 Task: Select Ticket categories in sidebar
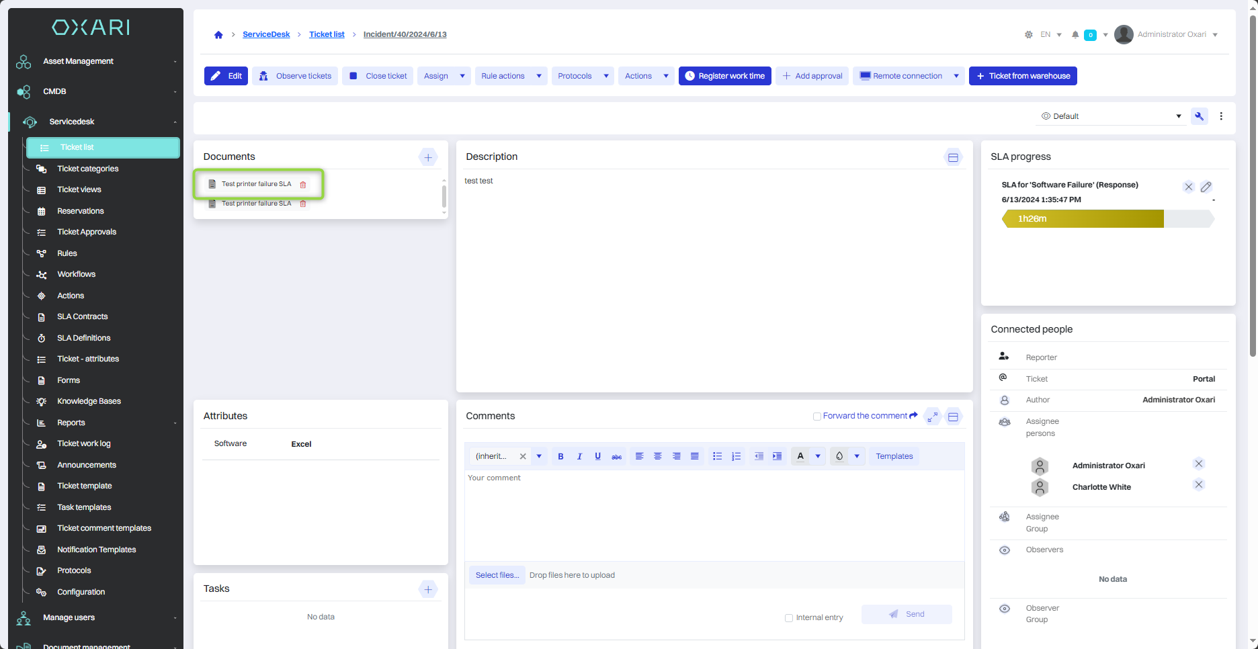pyautogui.click(x=87, y=169)
